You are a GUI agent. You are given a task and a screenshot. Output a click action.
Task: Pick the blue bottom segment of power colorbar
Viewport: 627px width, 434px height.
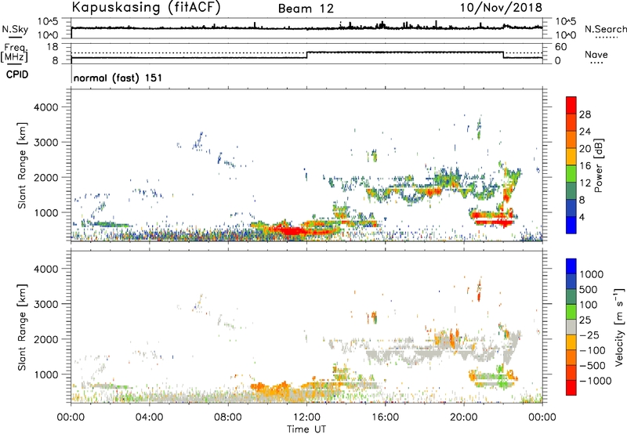571,225
